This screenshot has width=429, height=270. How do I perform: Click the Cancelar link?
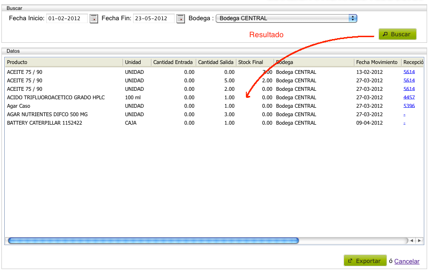[x=406, y=261]
